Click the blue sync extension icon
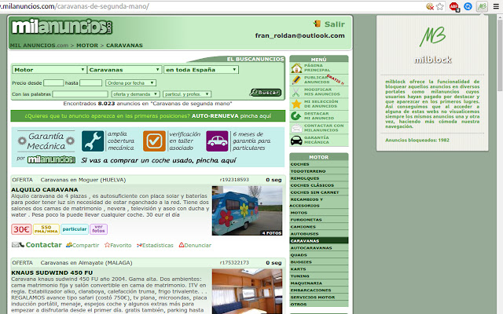The height and width of the screenshot is (314, 503). point(468,6)
